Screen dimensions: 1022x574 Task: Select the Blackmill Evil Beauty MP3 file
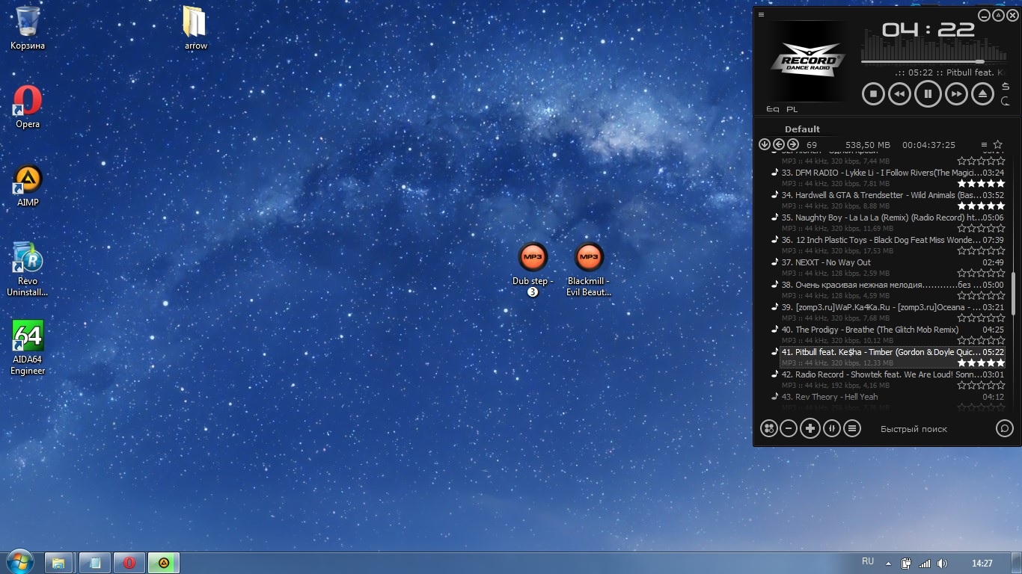click(589, 270)
